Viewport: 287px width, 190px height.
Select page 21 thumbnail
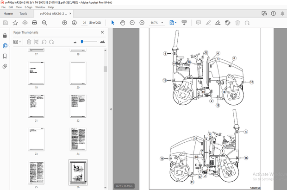pos(36,106)
